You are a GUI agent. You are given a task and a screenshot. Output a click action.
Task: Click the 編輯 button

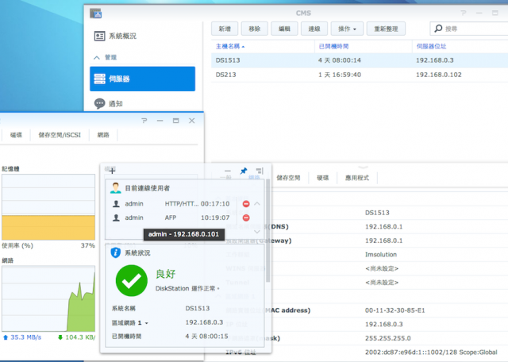coord(284,29)
